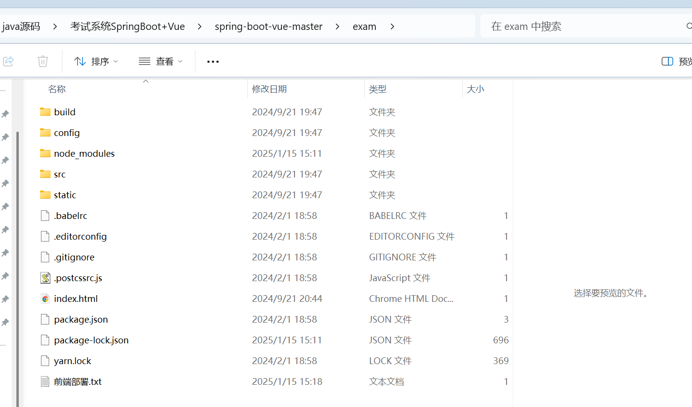Select the yarn.lock file icon
Viewport: 692px width, 407px height.
tap(45, 361)
